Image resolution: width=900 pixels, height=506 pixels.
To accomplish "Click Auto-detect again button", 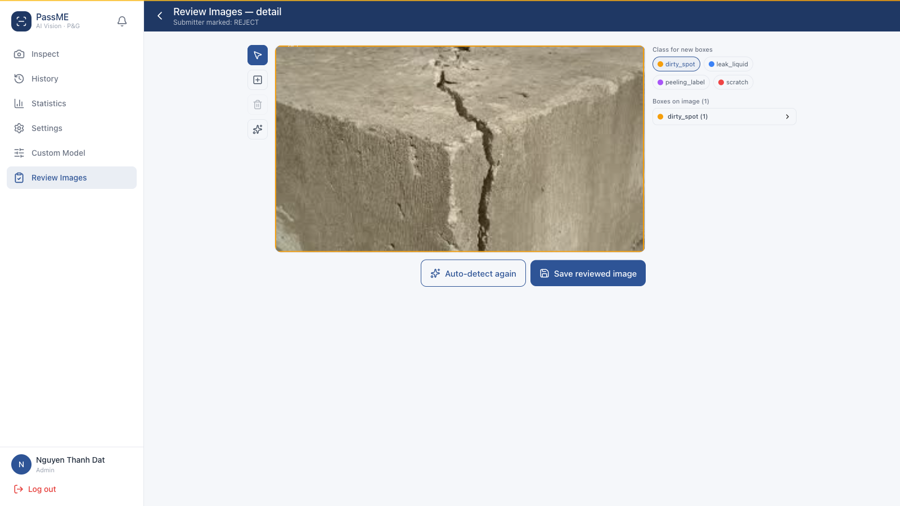I will 473,273.
